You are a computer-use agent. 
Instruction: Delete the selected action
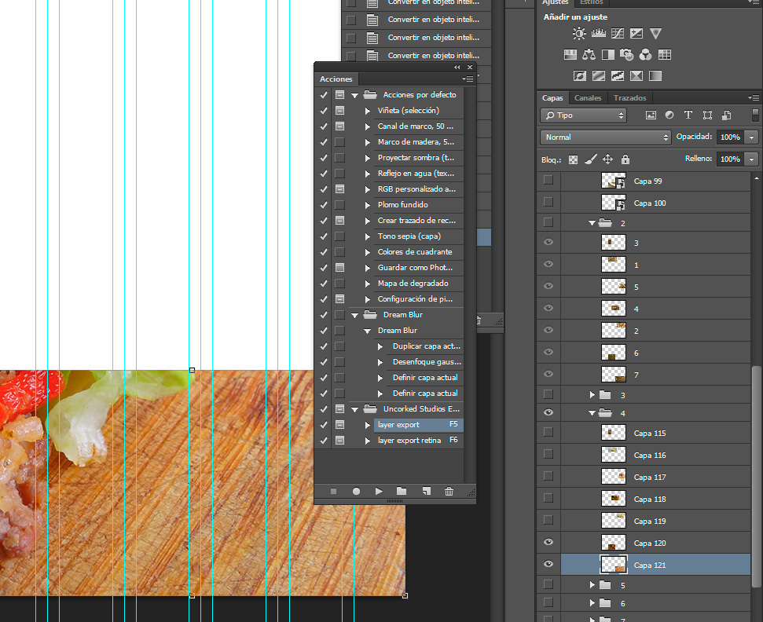click(449, 492)
